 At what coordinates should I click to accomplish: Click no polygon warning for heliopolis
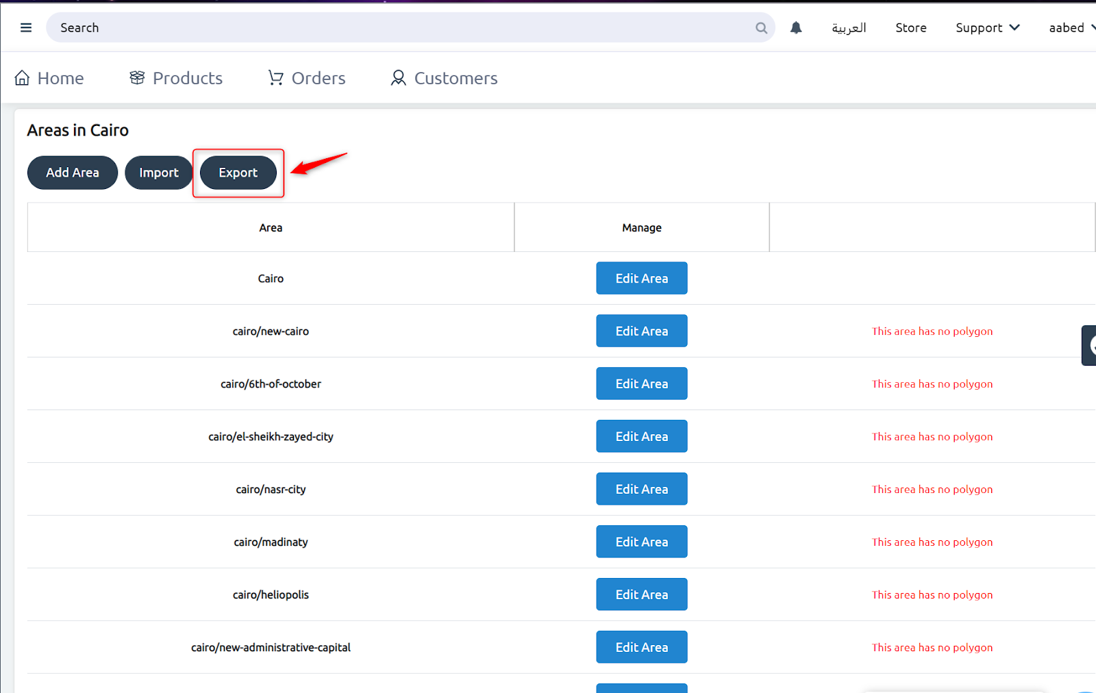tap(932, 595)
